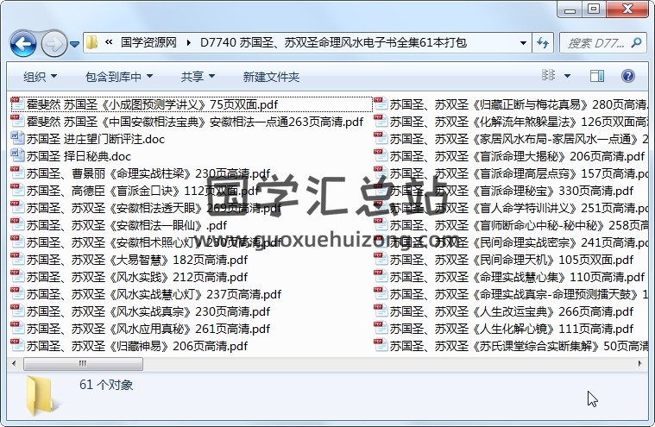
Task: Expand arrow after 国学资源网 breadcrumb
Action: tap(189, 42)
